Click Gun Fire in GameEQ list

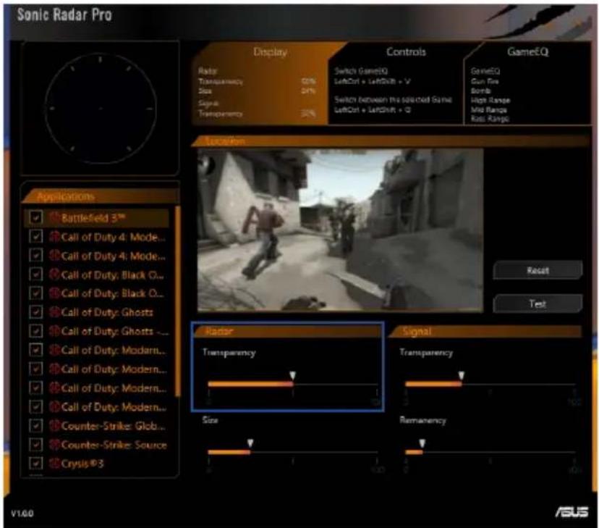pyautogui.click(x=485, y=81)
